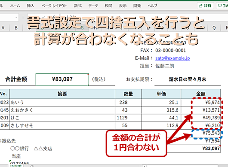
Task: Open the ヘルプ ribbon tab
Action: tap(152, 6)
